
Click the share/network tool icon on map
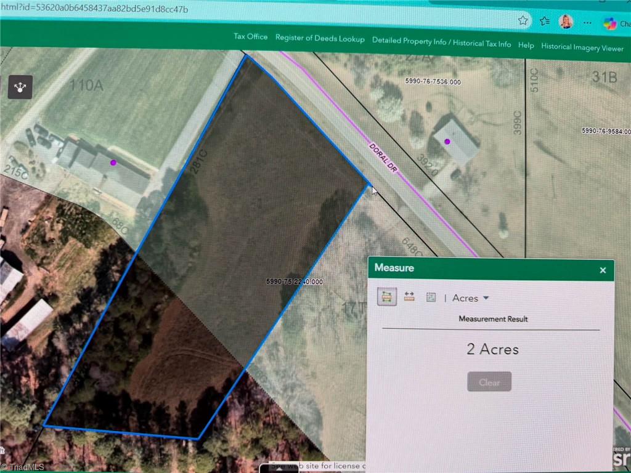20,87
